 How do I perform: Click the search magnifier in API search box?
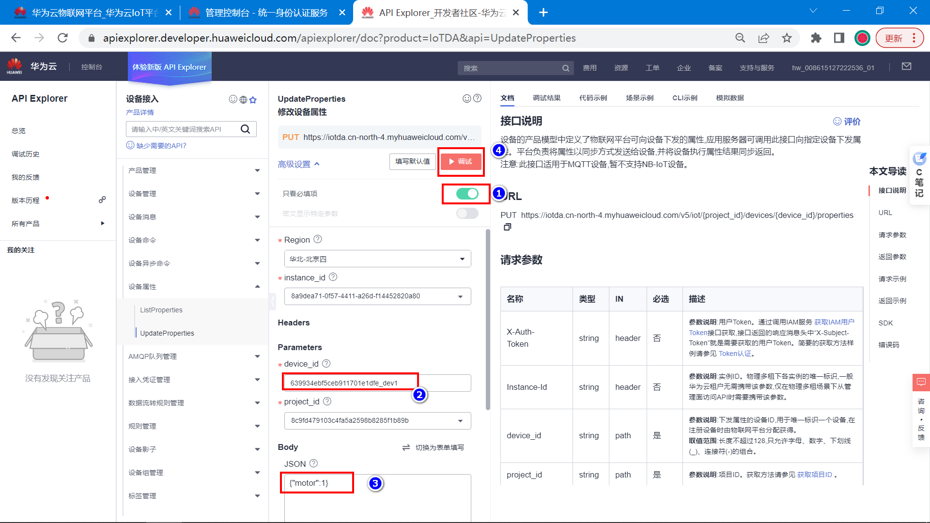(245, 129)
